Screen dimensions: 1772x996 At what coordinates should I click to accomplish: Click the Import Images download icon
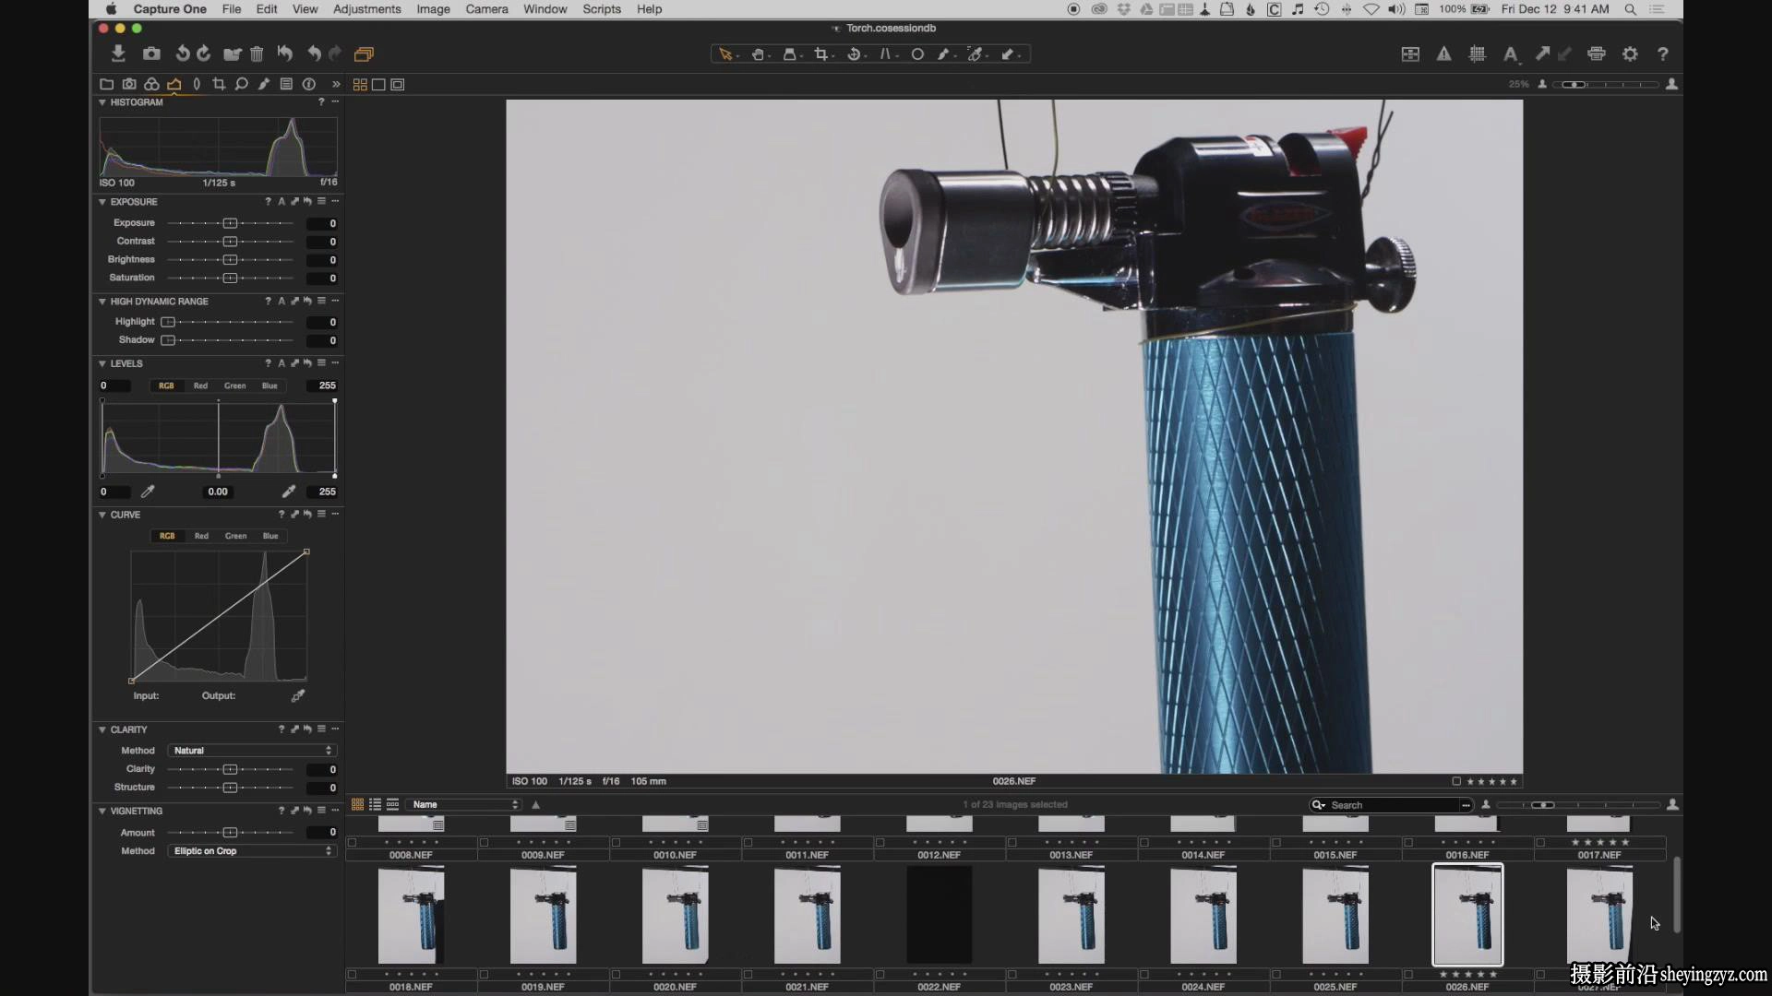118,53
